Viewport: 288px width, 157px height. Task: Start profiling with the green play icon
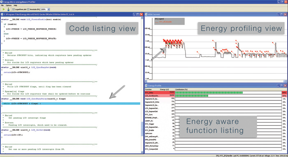(4, 9)
